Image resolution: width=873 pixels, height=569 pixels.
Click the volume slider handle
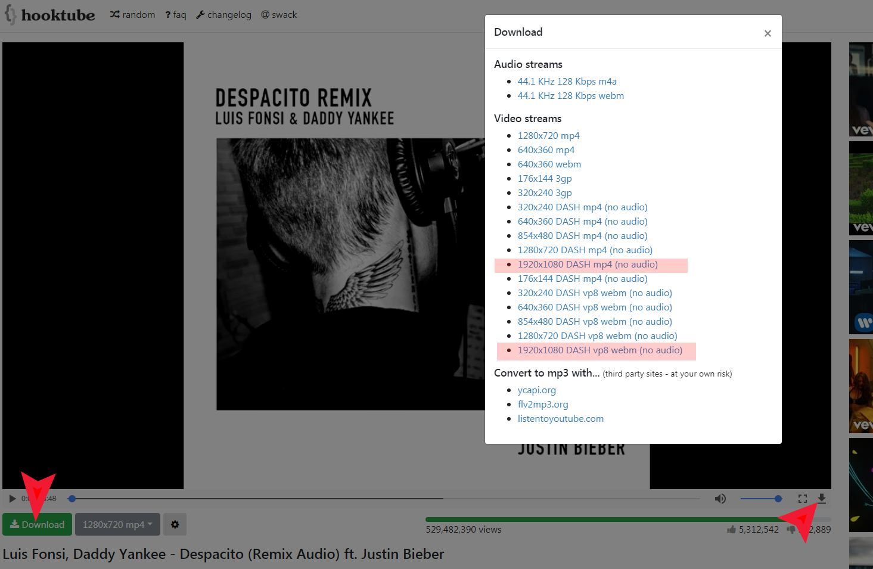pos(778,499)
